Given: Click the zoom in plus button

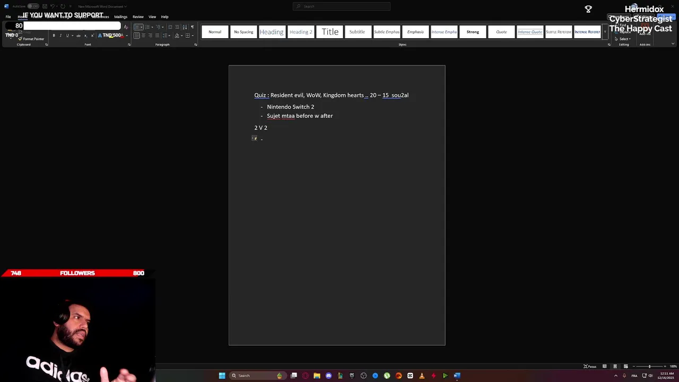Looking at the screenshot, I should point(665,367).
